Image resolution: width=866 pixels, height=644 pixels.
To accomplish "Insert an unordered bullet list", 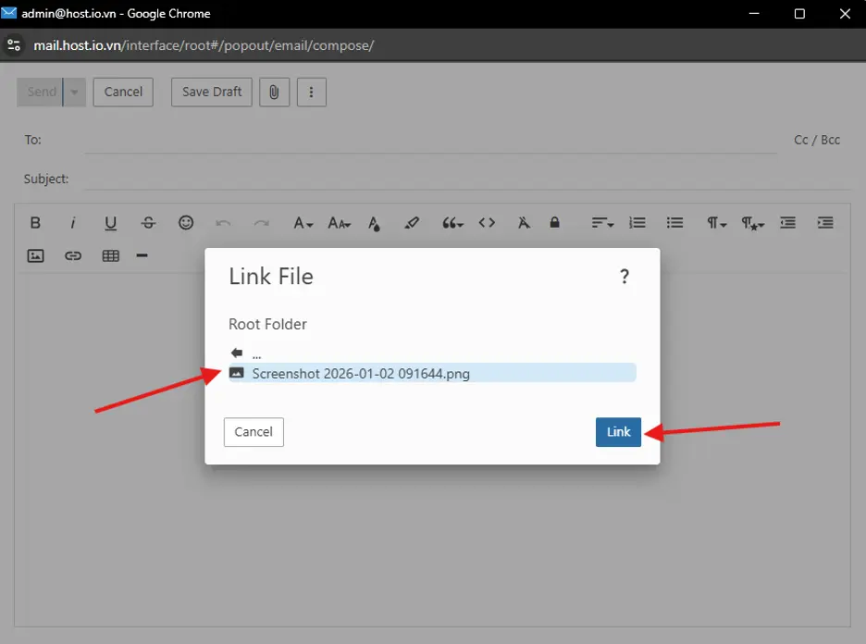I will [674, 223].
